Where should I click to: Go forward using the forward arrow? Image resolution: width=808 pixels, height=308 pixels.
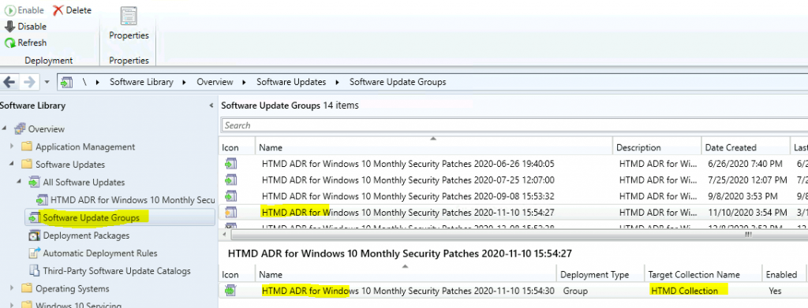pos(29,82)
